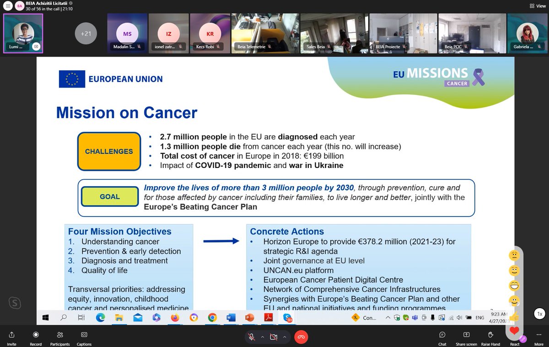Select Beia Telemetrie video tile
Viewport: 549px width, 347px height.
pyautogui.click(x=265, y=33)
